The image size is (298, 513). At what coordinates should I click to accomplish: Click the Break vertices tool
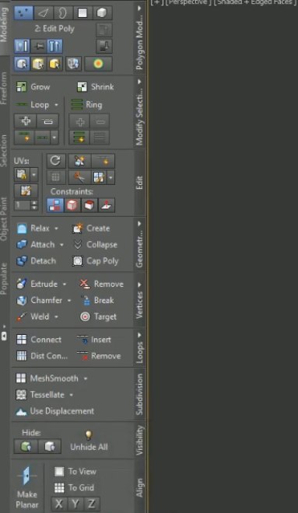click(97, 300)
